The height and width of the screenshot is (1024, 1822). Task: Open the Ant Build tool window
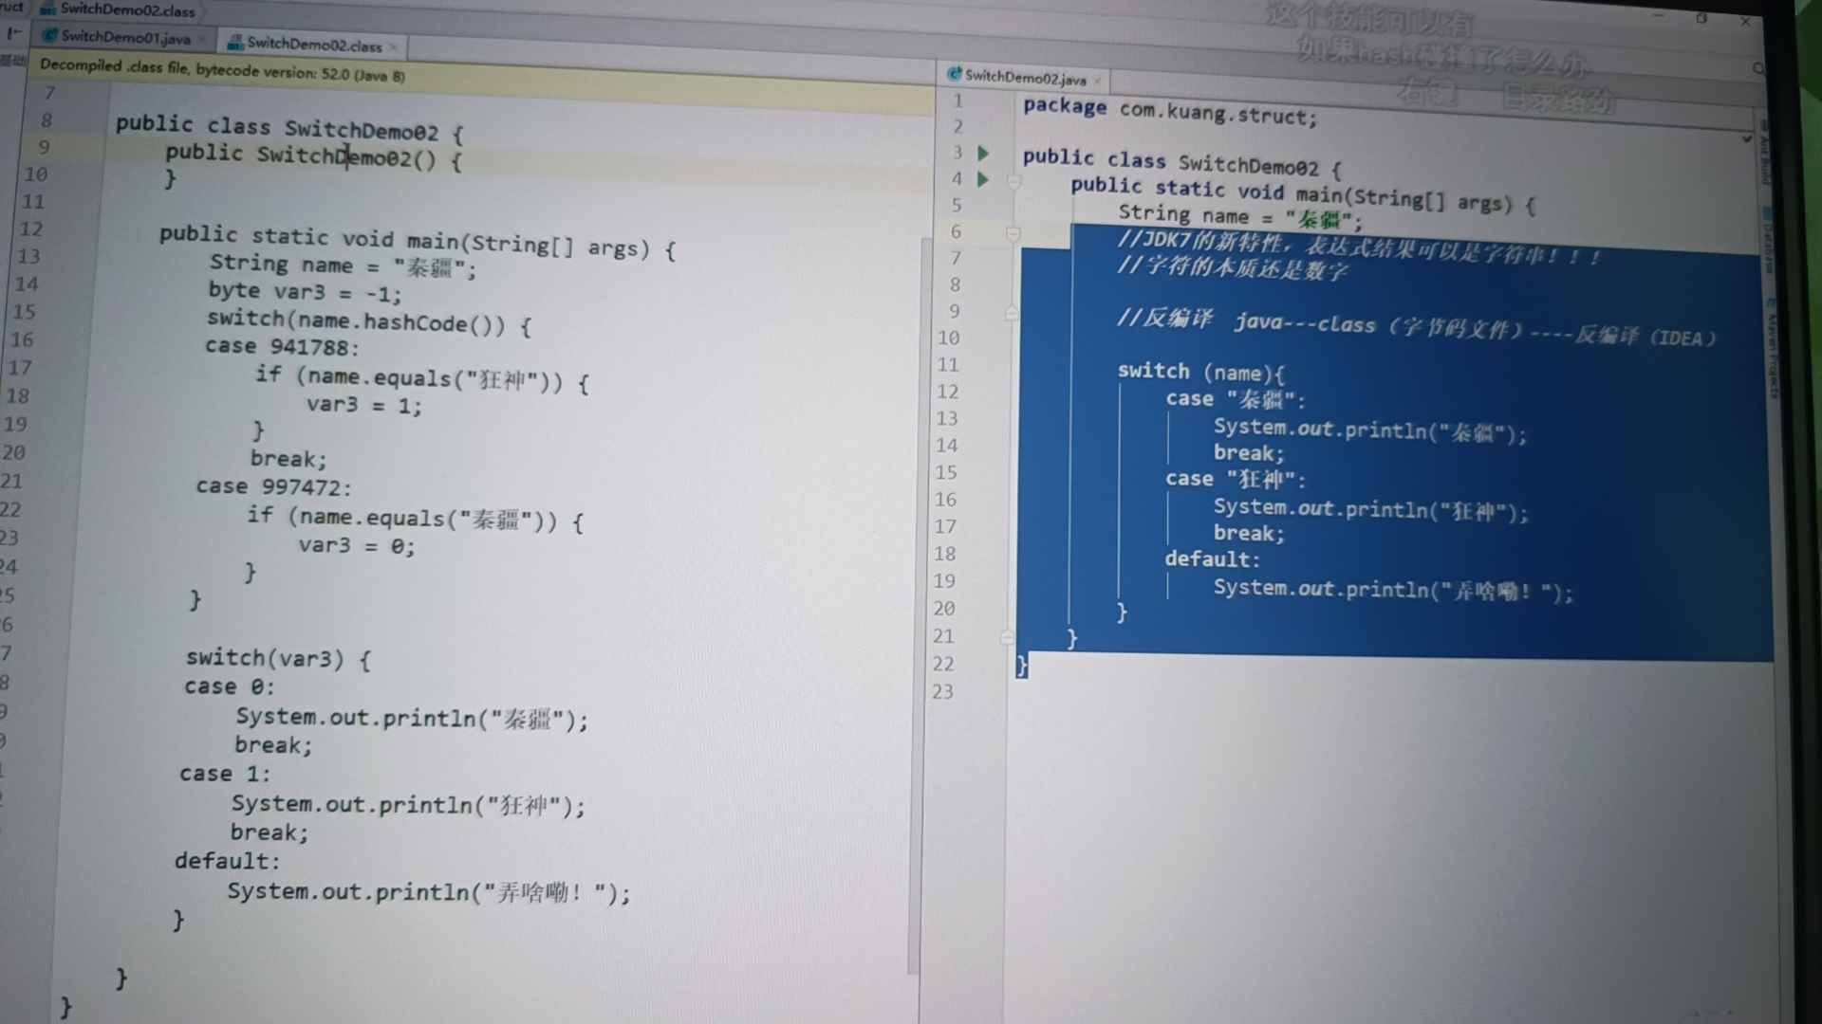(x=1765, y=158)
